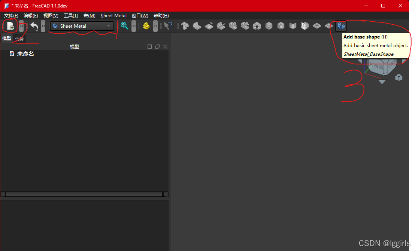Select the Make Wall L-shaped sheet icon
Image resolution: width=412 pixels, height=251 pixels.
click(x=197, y=26)
